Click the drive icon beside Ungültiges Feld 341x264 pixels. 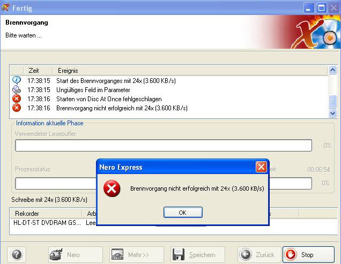pos(17,89)
